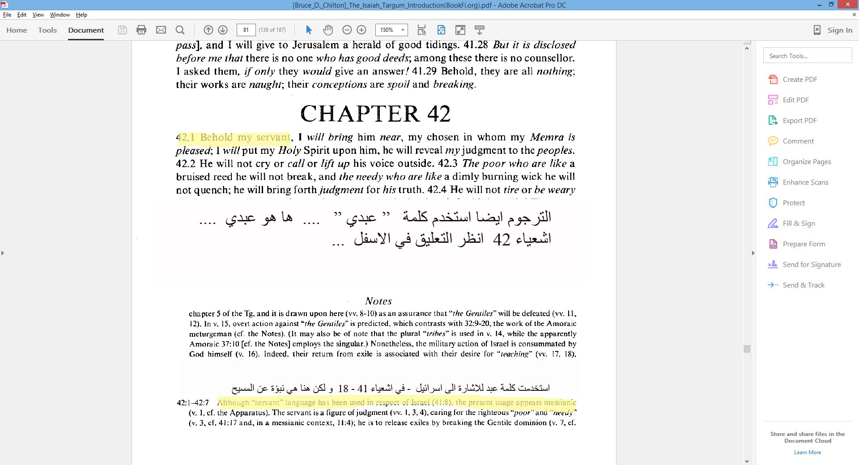Click the Sign In button

839,30
